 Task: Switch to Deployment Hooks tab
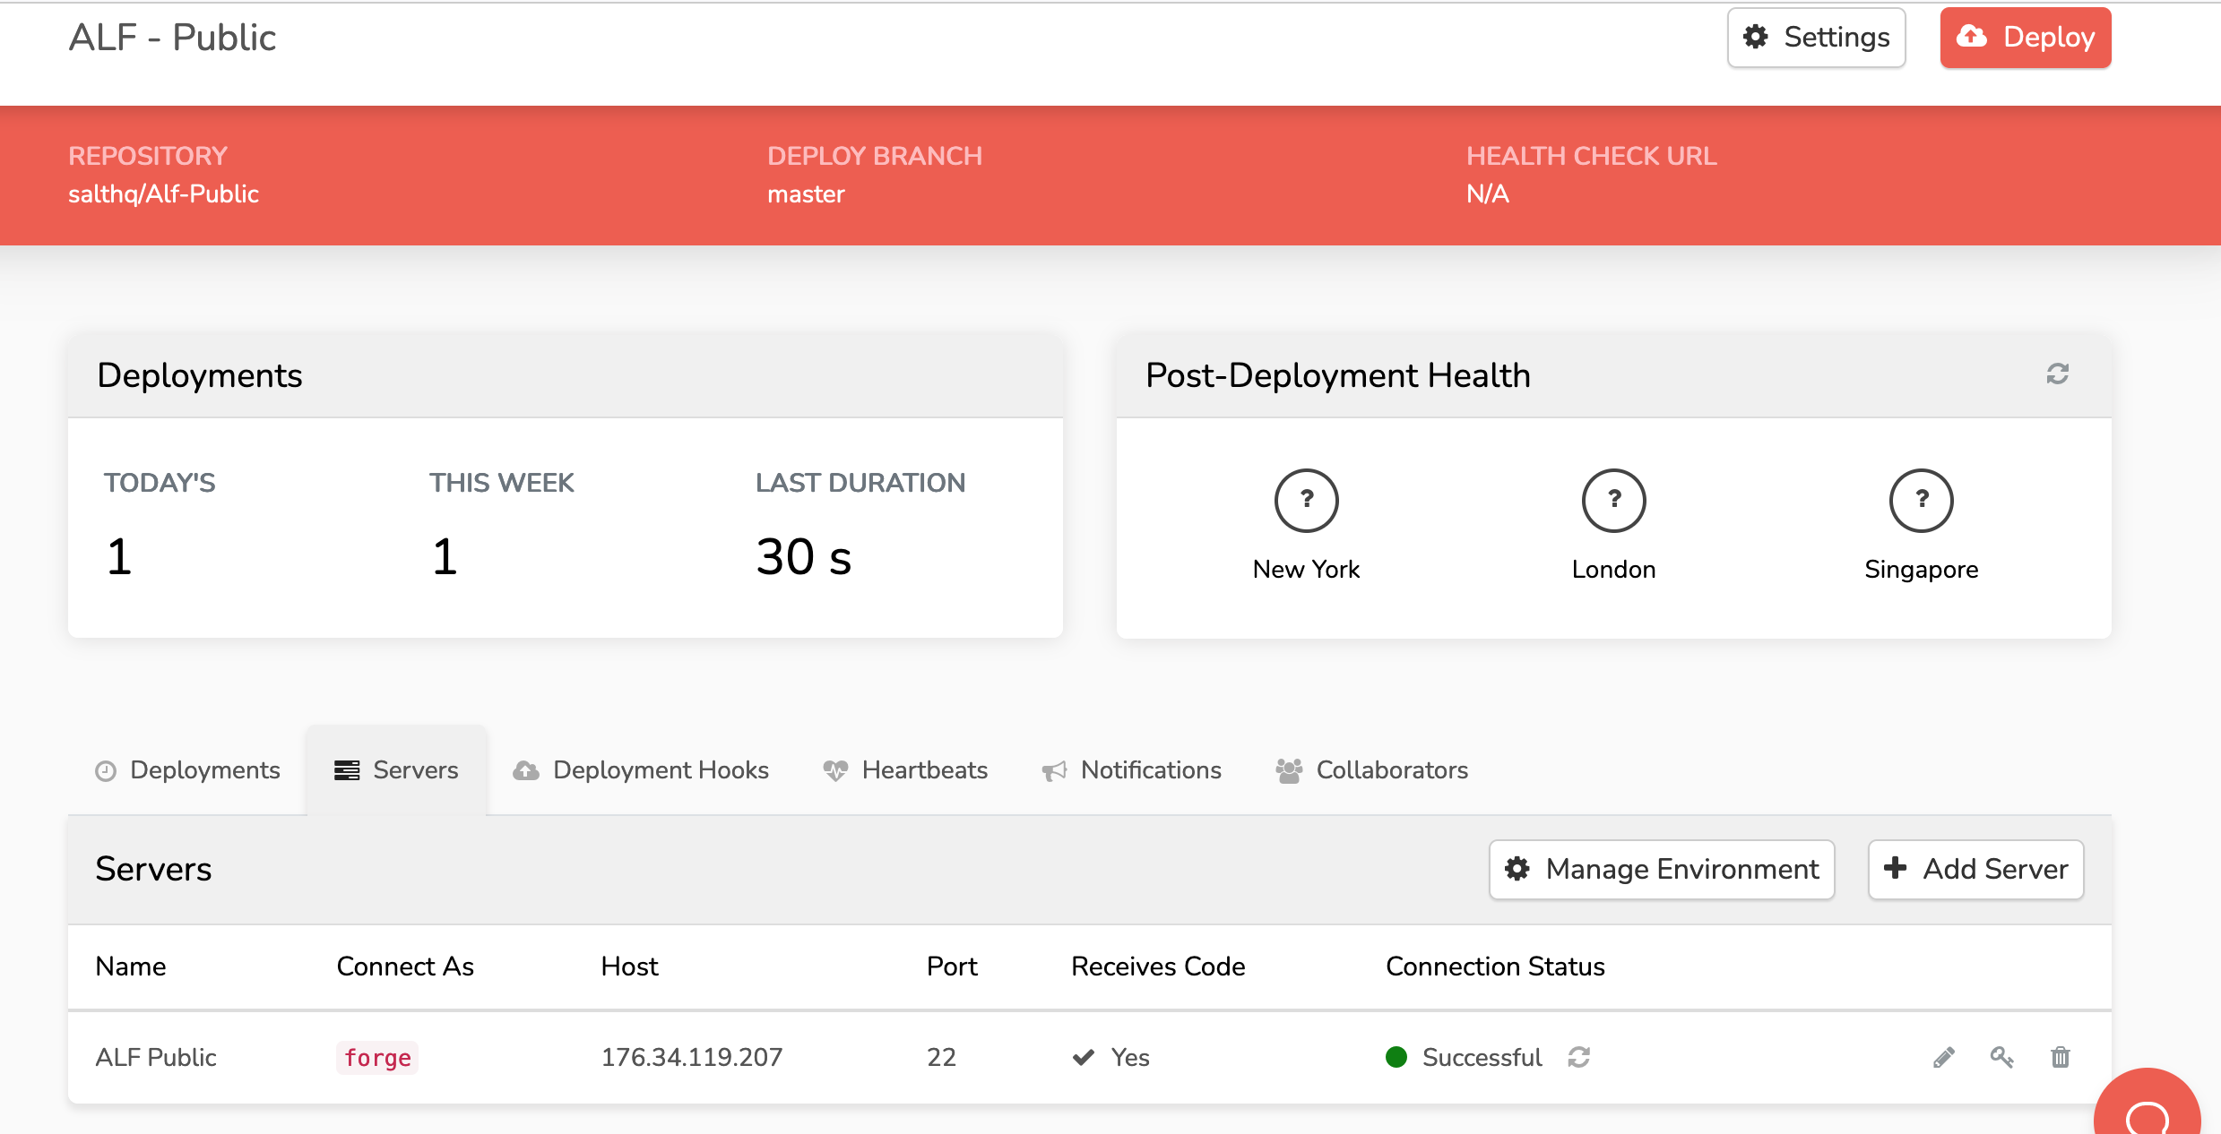tap(641, 770)
